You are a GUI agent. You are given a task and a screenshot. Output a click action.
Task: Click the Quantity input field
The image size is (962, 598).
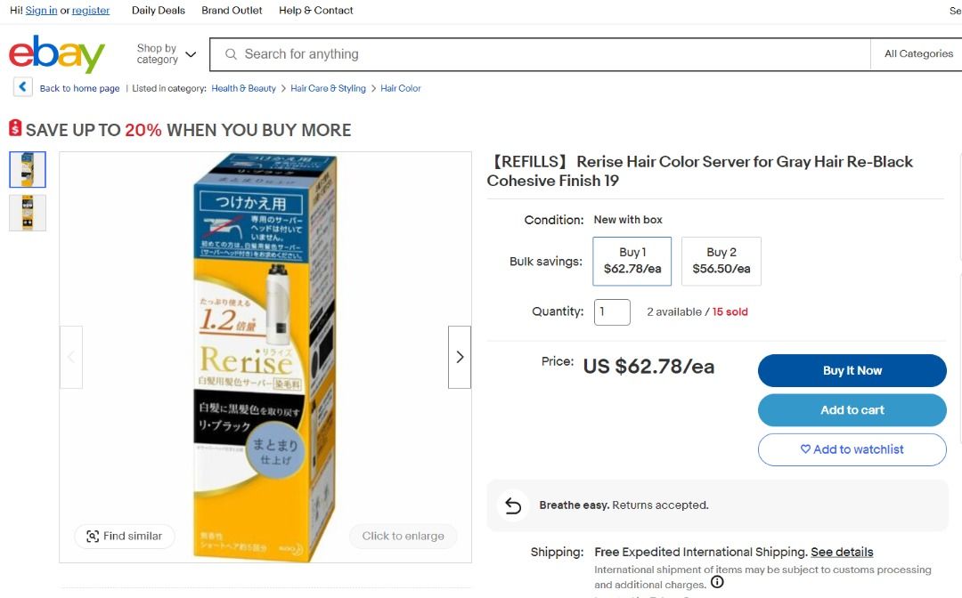click(612, 312)
